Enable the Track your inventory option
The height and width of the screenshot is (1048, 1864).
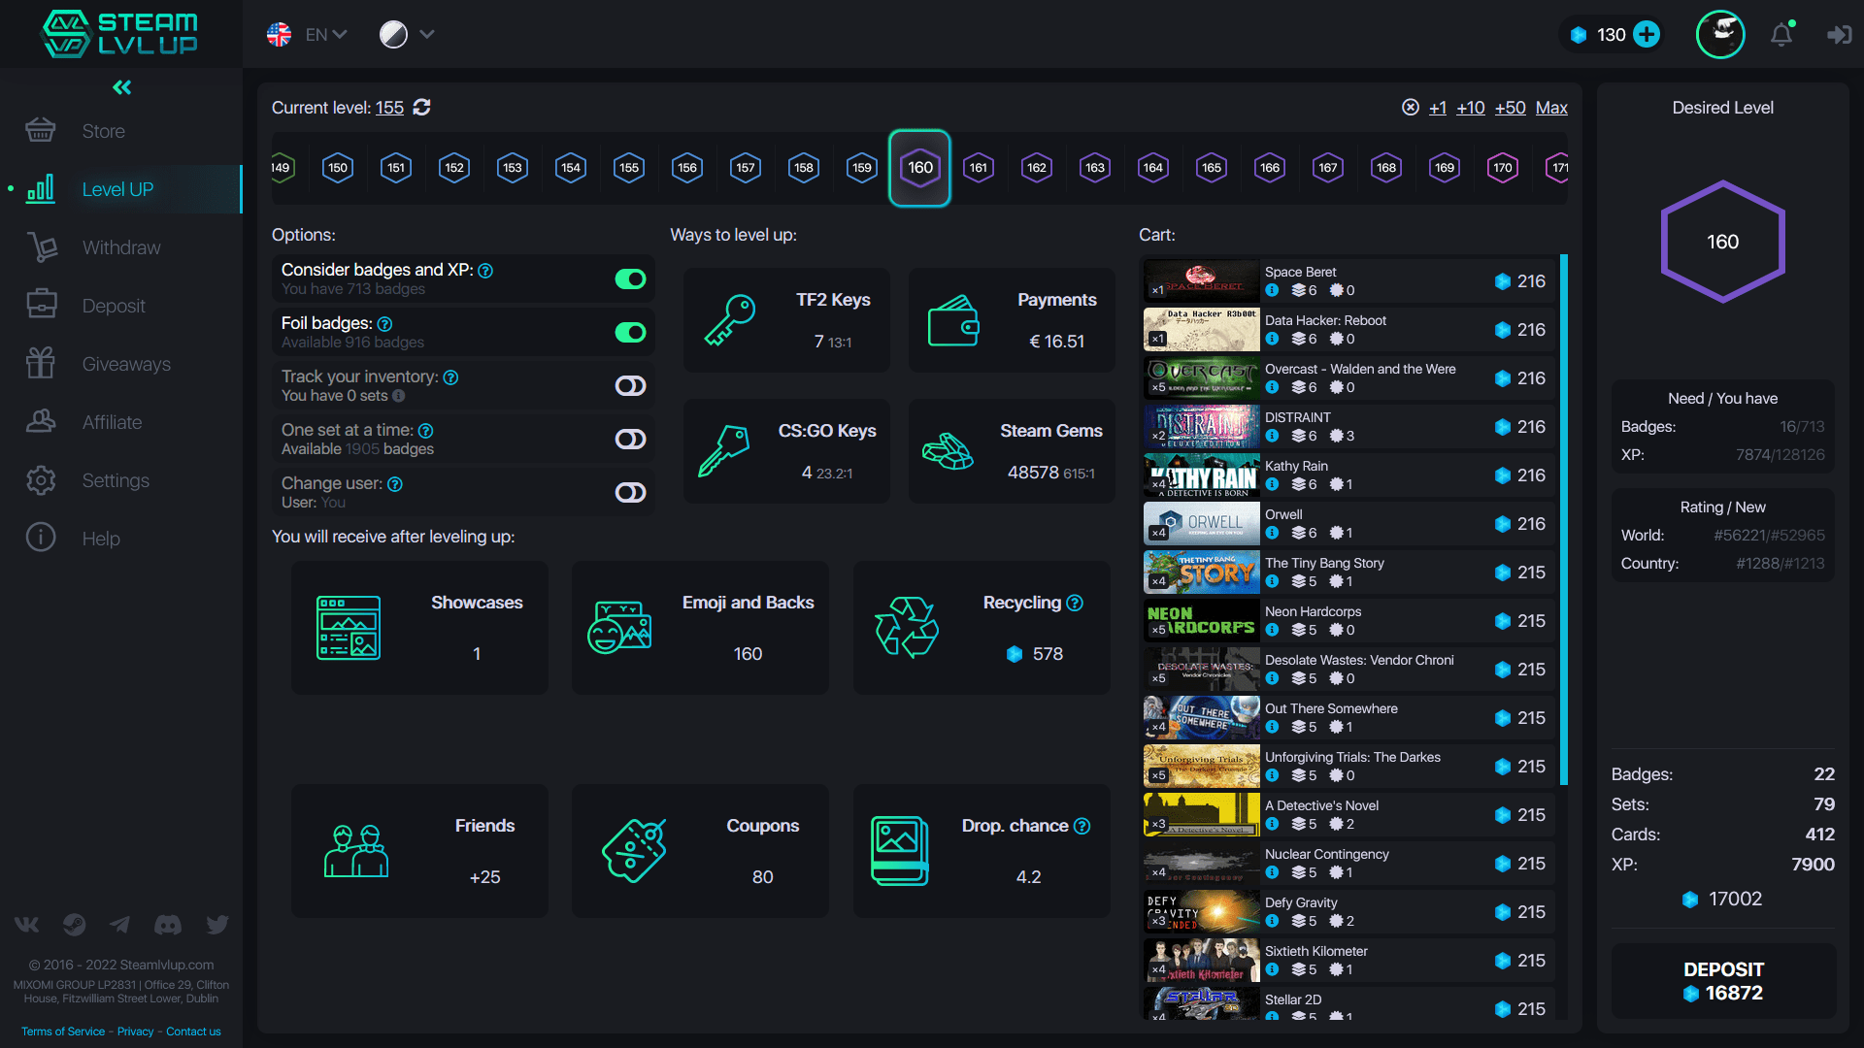[x=630, y=385]
